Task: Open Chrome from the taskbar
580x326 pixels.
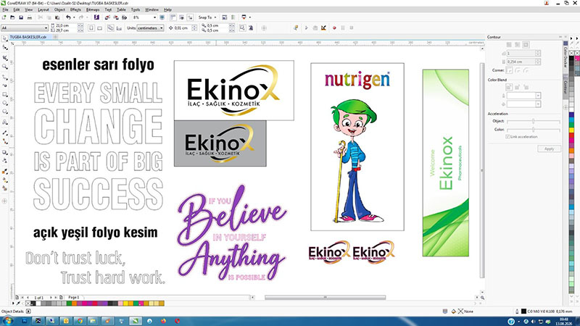Action: click(80, 321)
